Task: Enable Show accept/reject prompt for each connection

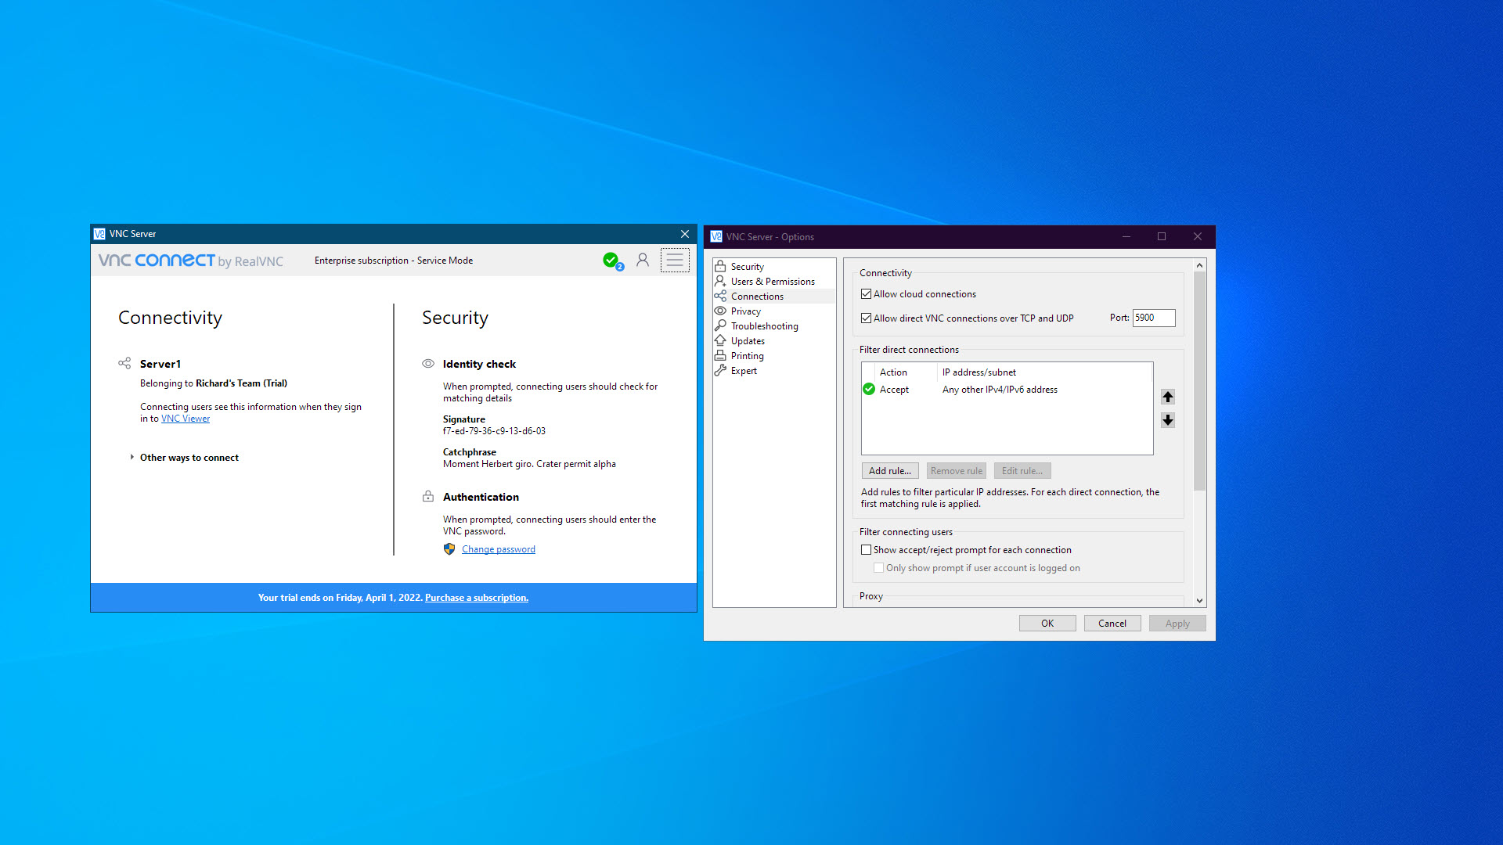Action: pos(866,550)
